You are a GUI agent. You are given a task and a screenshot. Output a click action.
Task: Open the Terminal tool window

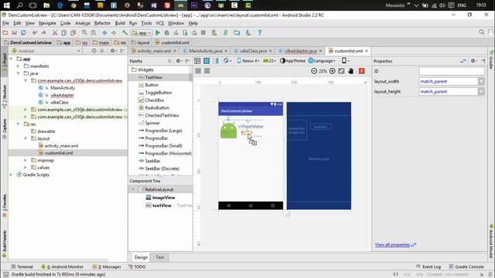pyautogui.click(x=22, y=266)
